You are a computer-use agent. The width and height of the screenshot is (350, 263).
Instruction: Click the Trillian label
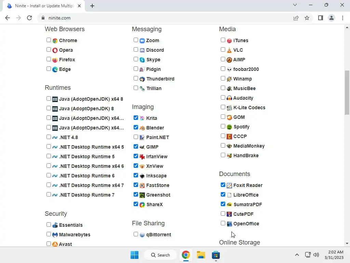pyautogui.click(x=154, y=89)
